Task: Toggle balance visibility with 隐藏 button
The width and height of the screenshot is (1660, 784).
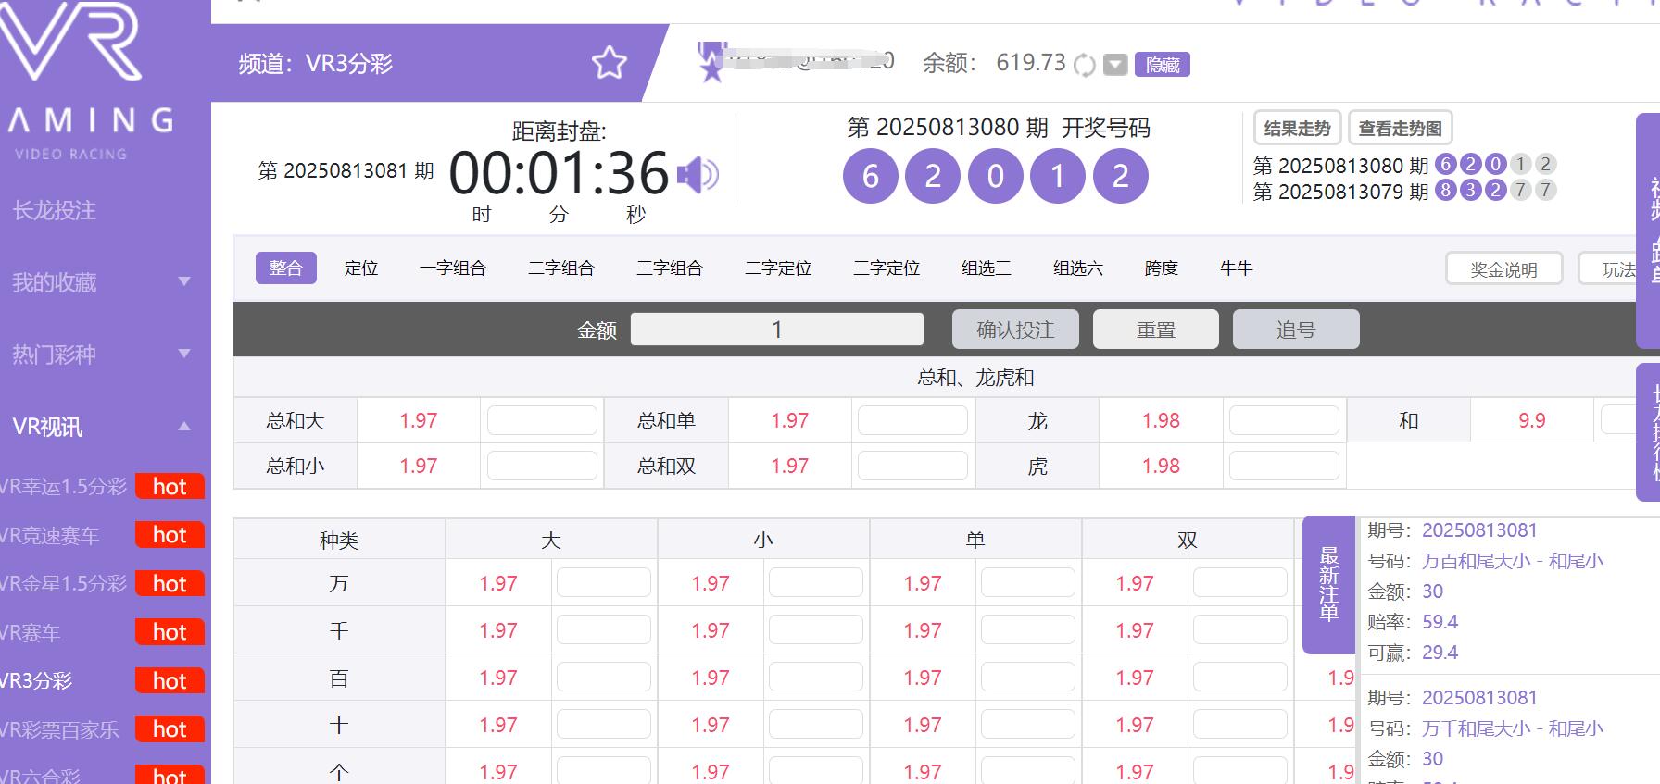Action: pos(1162,64)
